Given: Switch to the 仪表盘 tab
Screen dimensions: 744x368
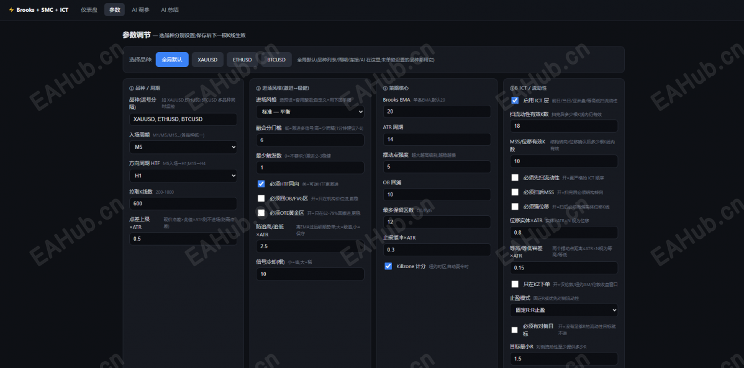Looking at the screenshot, I should [89, 9].
